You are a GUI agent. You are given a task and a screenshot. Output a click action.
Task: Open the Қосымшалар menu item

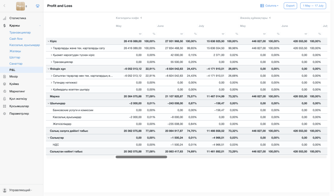19,106
